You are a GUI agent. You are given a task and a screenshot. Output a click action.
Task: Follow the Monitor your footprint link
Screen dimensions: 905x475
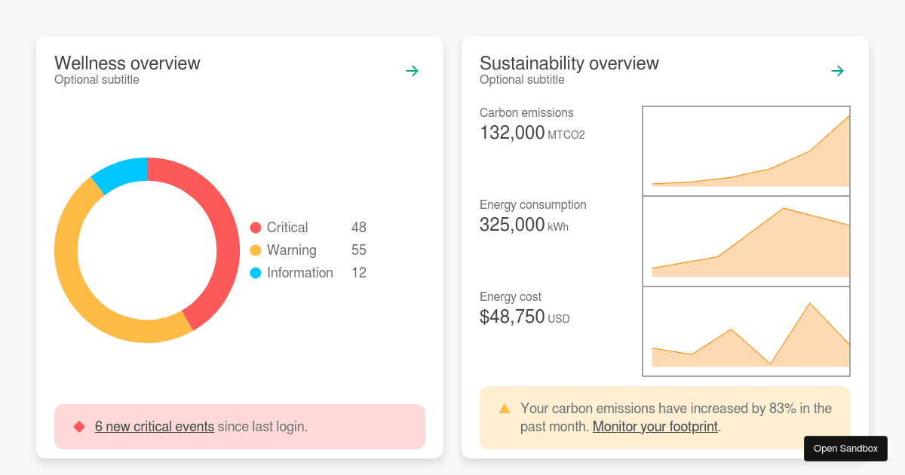[x=655, y=427]
